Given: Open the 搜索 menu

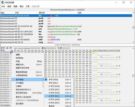Looking at the screenshot, I should pyautogui.click(x=9, y=7).
